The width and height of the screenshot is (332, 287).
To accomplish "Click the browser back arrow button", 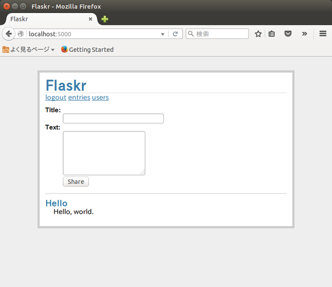I will point(8,34).
